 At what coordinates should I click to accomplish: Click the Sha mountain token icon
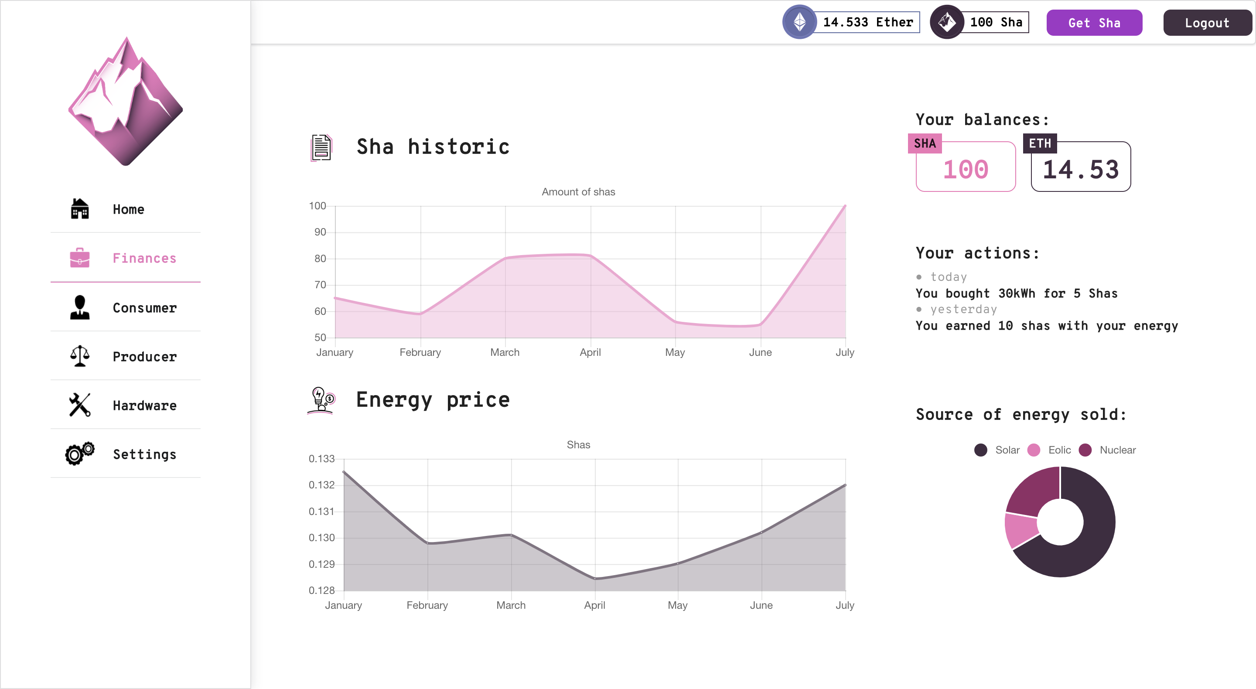click(x=947, y=22)
